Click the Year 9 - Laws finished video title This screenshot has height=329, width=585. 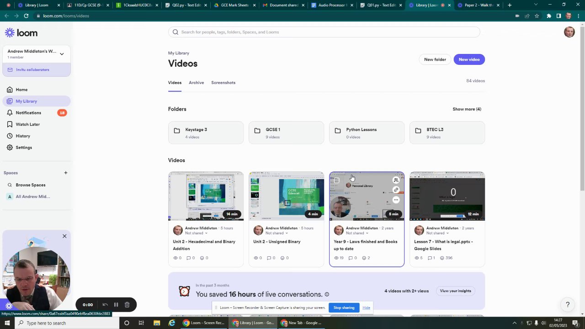tap(366, 245)
